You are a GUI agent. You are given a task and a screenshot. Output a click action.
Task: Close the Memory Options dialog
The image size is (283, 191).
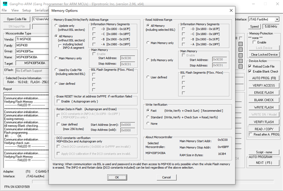point(231,11)
